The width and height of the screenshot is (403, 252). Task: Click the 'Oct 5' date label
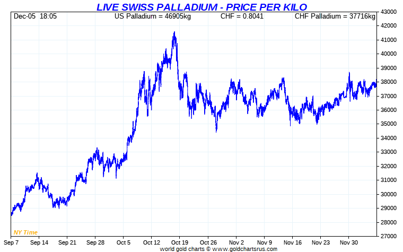coord(124,242)
